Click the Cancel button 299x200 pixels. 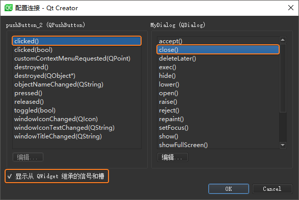272,189
